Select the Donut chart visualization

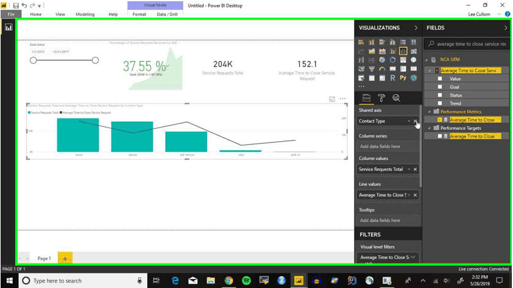tap(392, 60)
